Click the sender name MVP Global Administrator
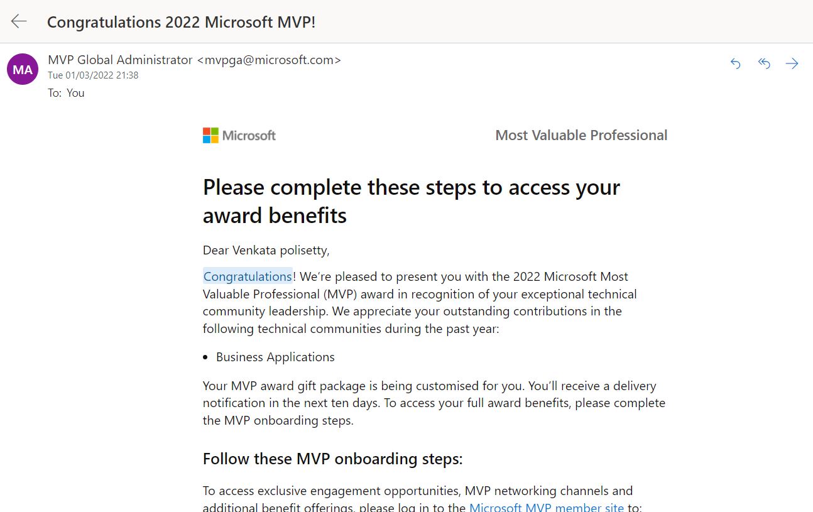 (120, 60)
